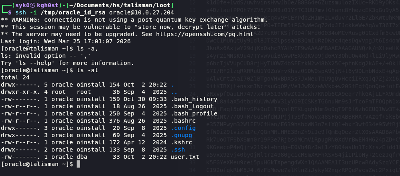Click the openssh.com/pq.html URL
This screenshot has height=176, width=400.
click(205, 34)
